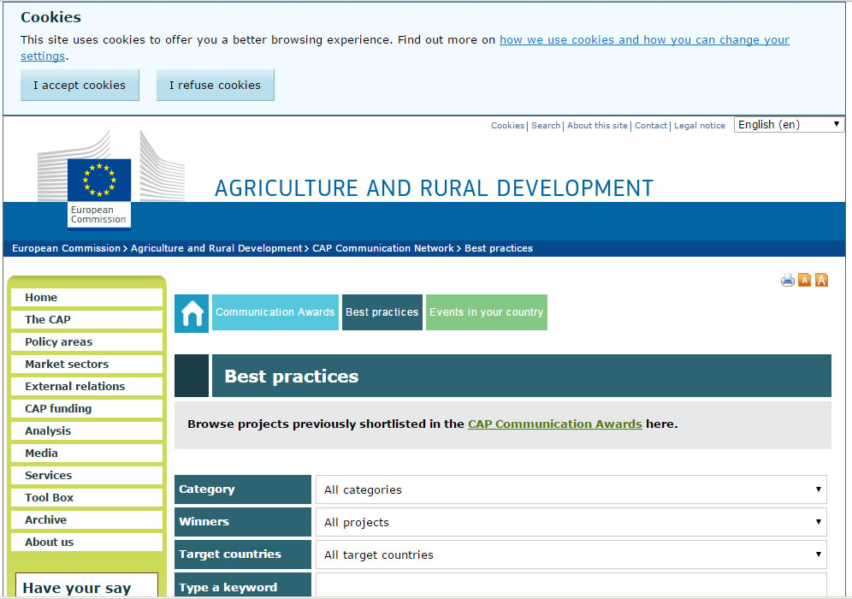The width and height of the screenshot is (852, 599).
Task: Click the decrease text size icon
Action: [x=804, y=281]
